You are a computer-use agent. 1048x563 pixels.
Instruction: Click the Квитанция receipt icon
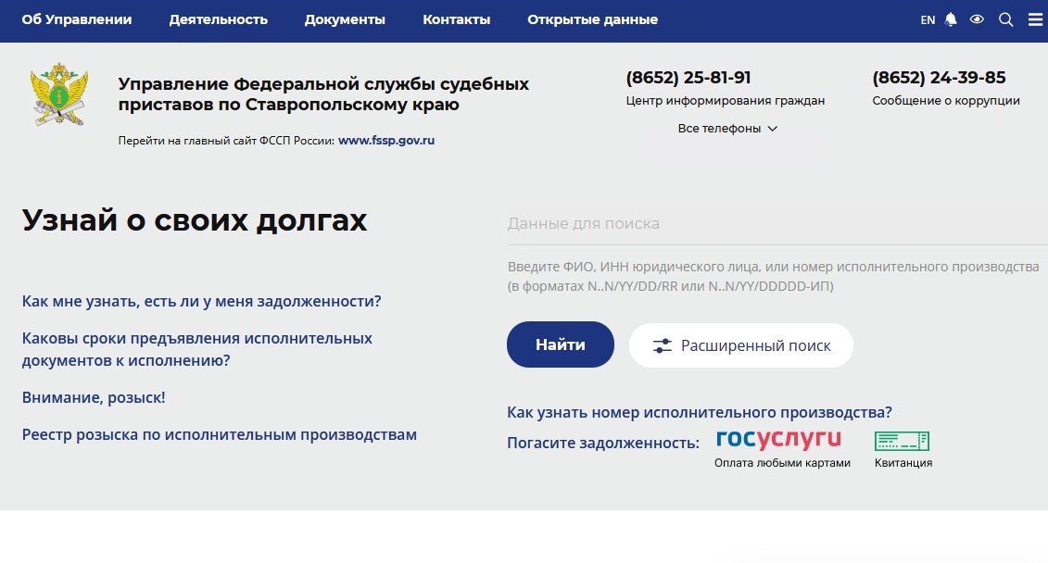click(902, 441)
